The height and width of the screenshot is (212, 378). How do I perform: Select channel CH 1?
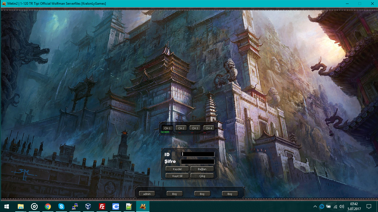(167, 128)
